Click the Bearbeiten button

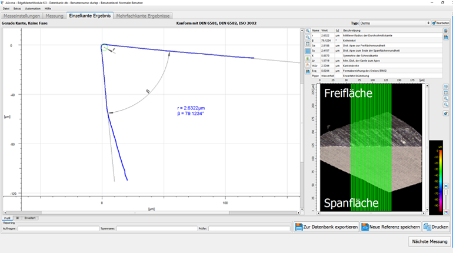441,23
